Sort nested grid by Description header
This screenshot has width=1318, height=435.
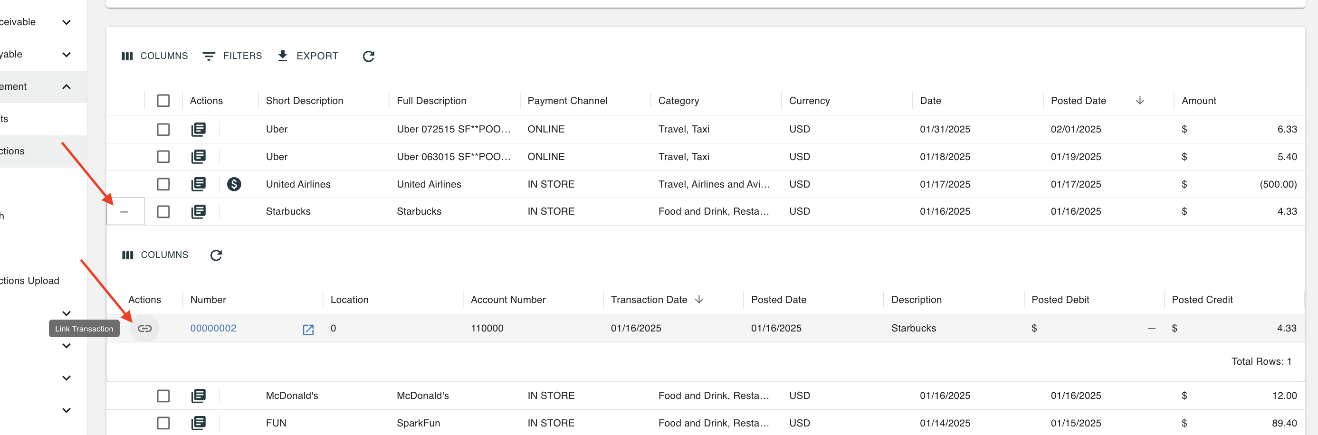pyautogui.click(x=917, y=300)
